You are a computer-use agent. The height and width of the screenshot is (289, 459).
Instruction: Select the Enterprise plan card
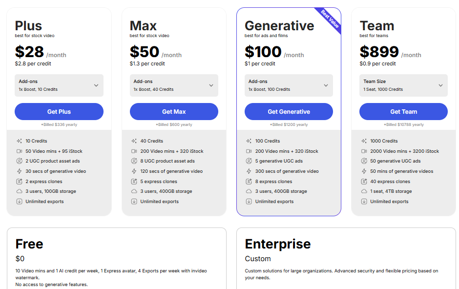coord(346,259)
